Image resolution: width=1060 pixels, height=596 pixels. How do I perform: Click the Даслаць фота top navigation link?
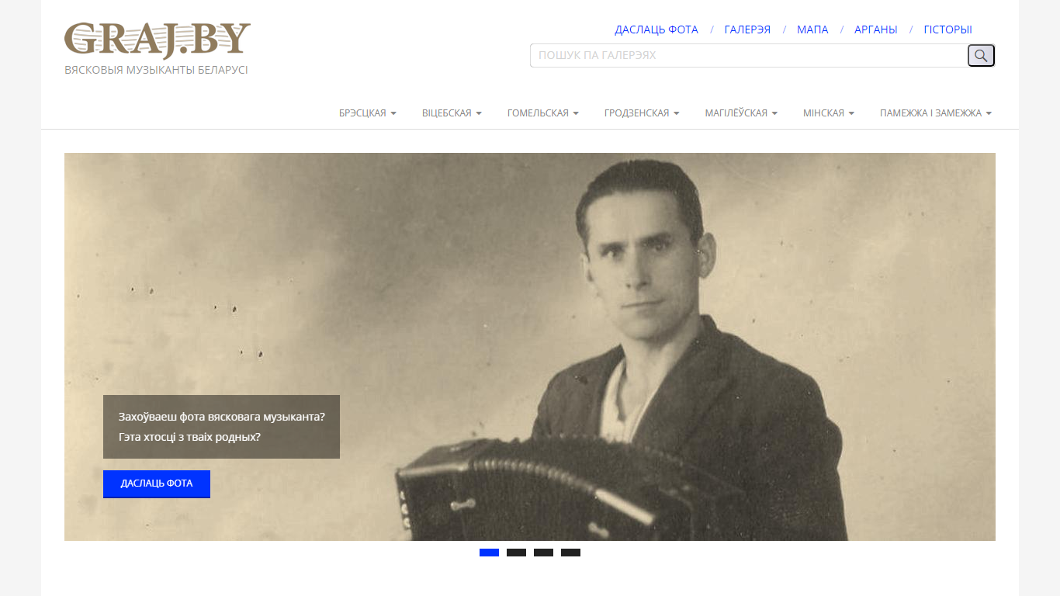pyautogui.click(x=656, y=29)
